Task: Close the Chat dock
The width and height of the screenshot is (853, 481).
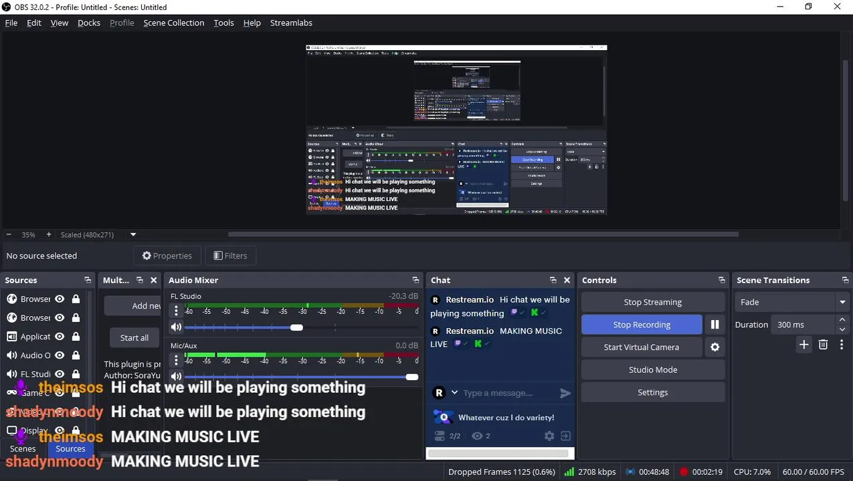Action: tap(567, 280)
